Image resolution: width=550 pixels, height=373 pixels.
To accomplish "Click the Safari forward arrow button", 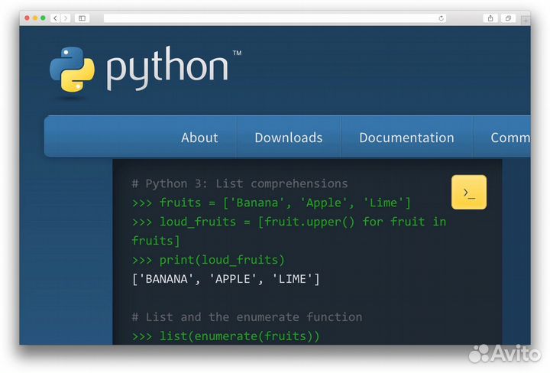I will 65,18.
